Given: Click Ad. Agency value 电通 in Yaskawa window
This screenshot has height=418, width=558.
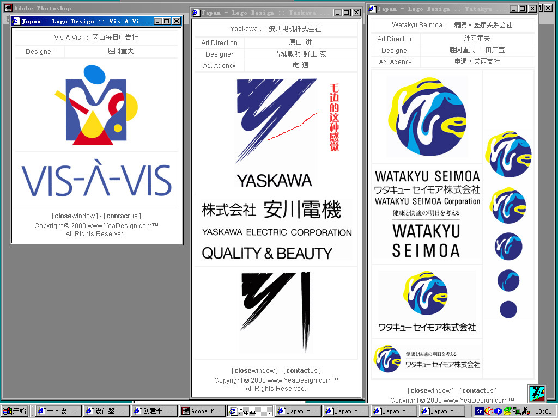Looking at the screenshot, I should click(301, 65).
